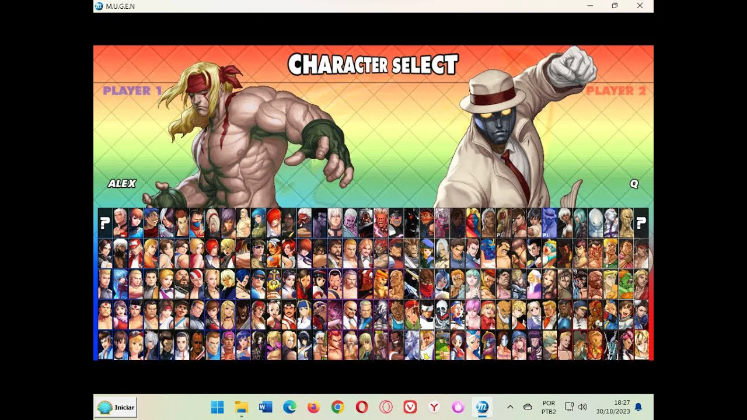This screenshot has width=747, height=420.
Task: Launch Microsoft Edge from the taskbar
Action: [289, 407]
